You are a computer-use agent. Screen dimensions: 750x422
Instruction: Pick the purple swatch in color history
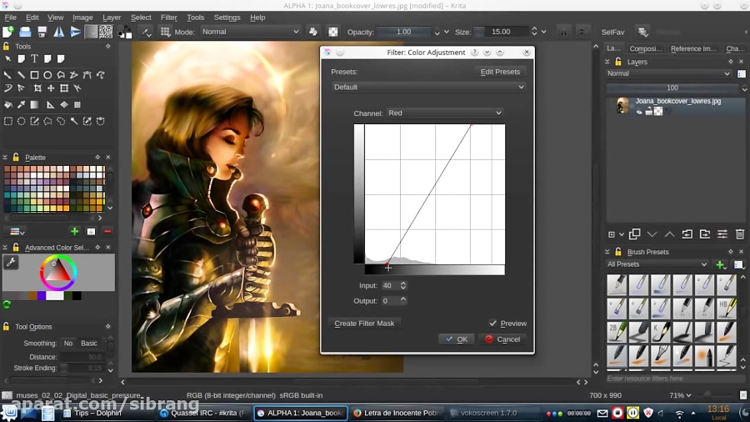(x=42, y=296)
